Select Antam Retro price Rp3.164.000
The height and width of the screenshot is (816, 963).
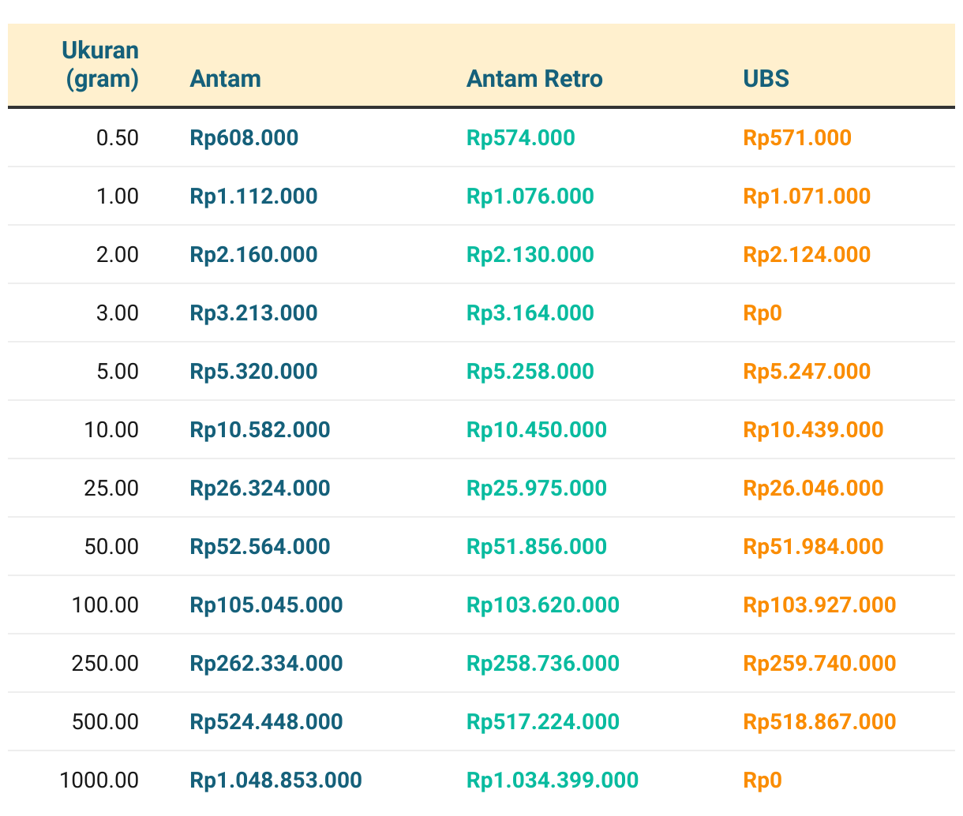pyautogui.click(x=530, y=313)
